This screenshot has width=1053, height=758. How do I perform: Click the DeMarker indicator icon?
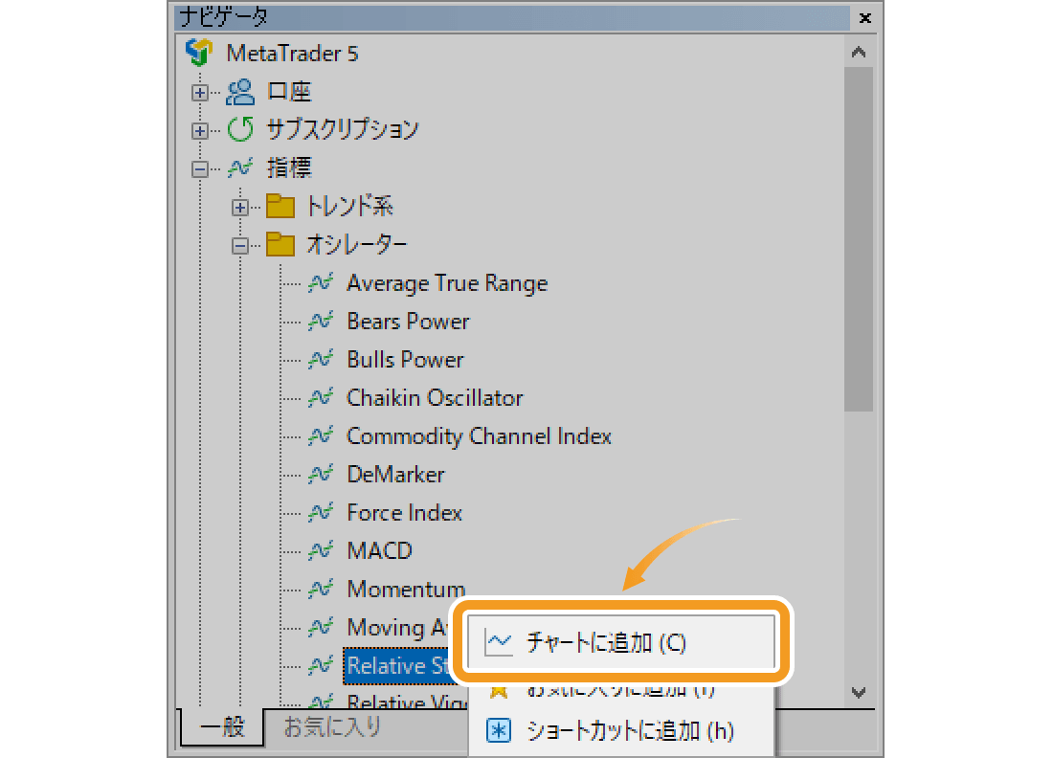click(x=321, y=475)
